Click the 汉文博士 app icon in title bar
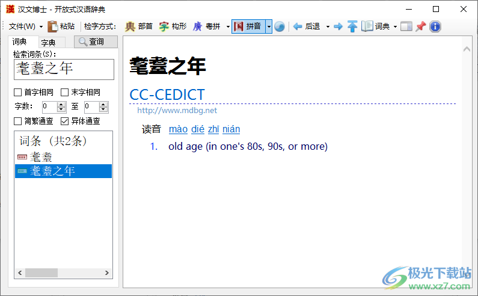This screenshot has height=296, width=478. point(10,9)
